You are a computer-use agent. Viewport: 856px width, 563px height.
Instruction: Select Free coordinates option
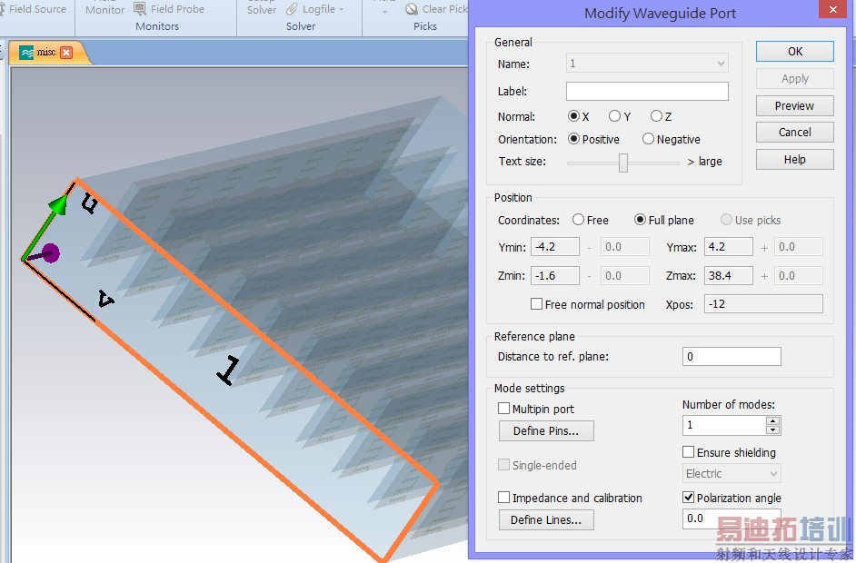tap(578, 220)
